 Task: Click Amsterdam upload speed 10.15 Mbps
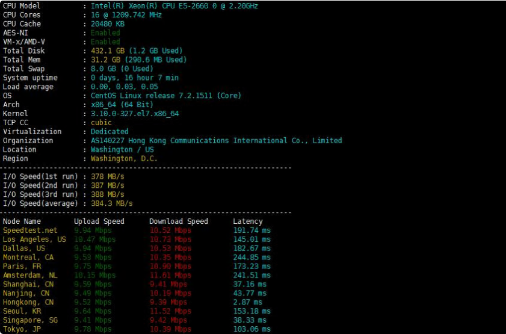[95, 276]
